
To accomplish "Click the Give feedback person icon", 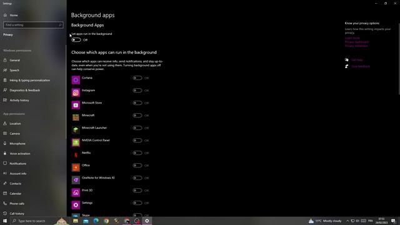I will point(346,66).
